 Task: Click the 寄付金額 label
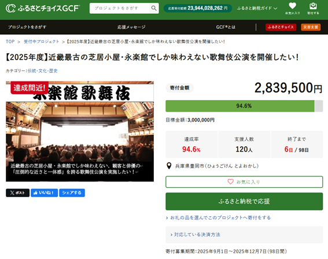pyautogui.click(x=180, y=88)
